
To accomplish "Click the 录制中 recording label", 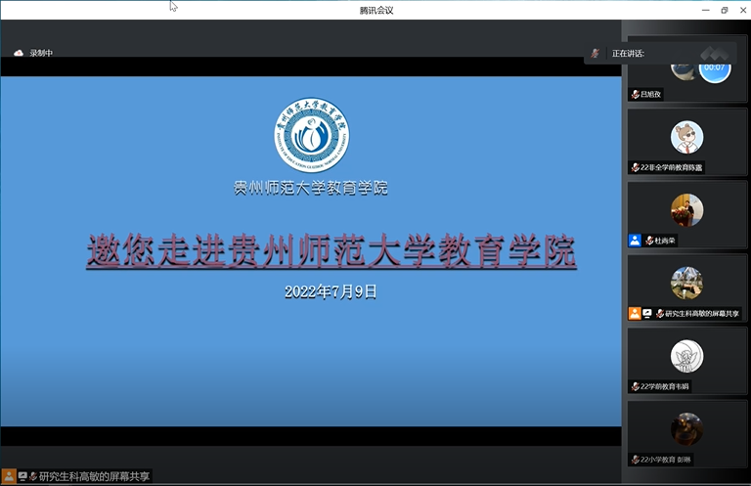I will click(x=41, y=53).
